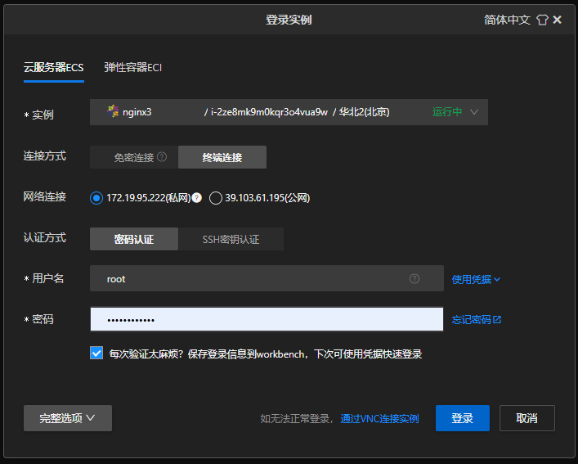Uncheck the save login info to workbench checkbox
The height and width of the screenshot is (464, 578).
pos(96,353)
